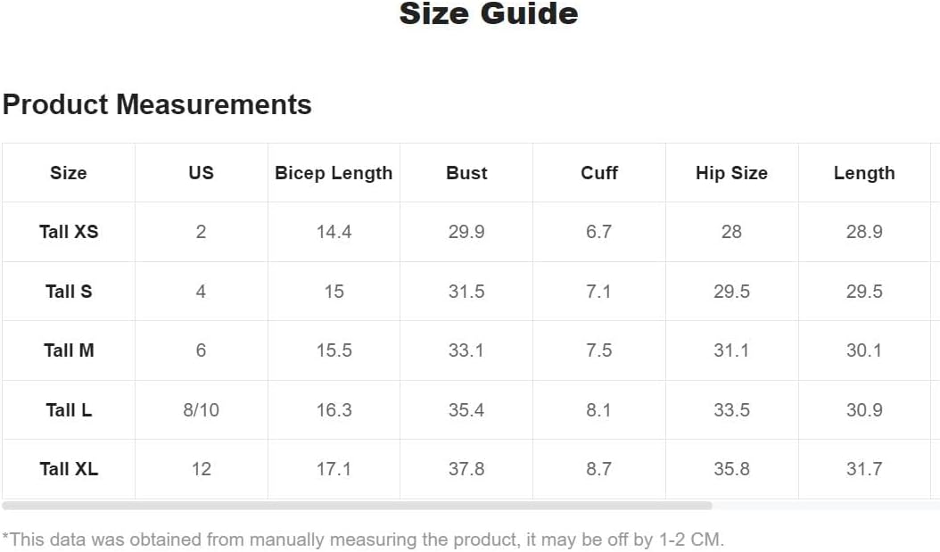Select the Cuff column header
Image resolution: width=940 pixels, height=552 pixels.
[x=599, y=173]
